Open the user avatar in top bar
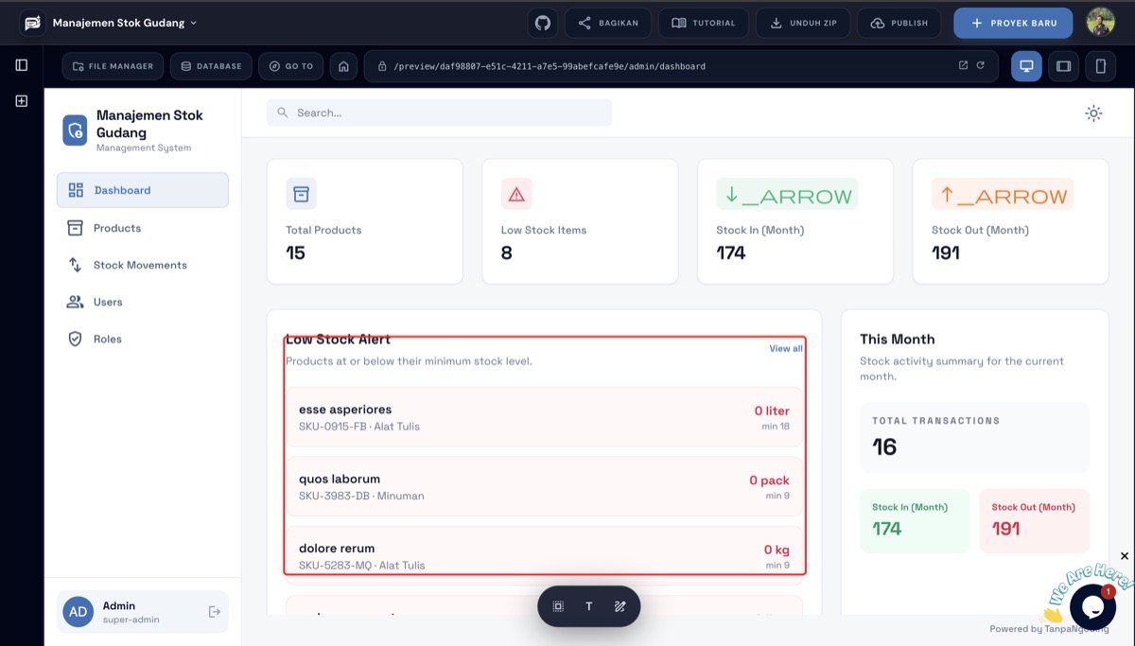1135x646 pixels. pos(1100,23)
